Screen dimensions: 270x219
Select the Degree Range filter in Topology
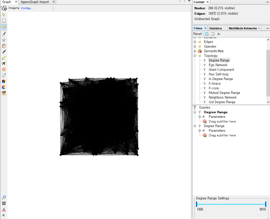pos(219,60)
